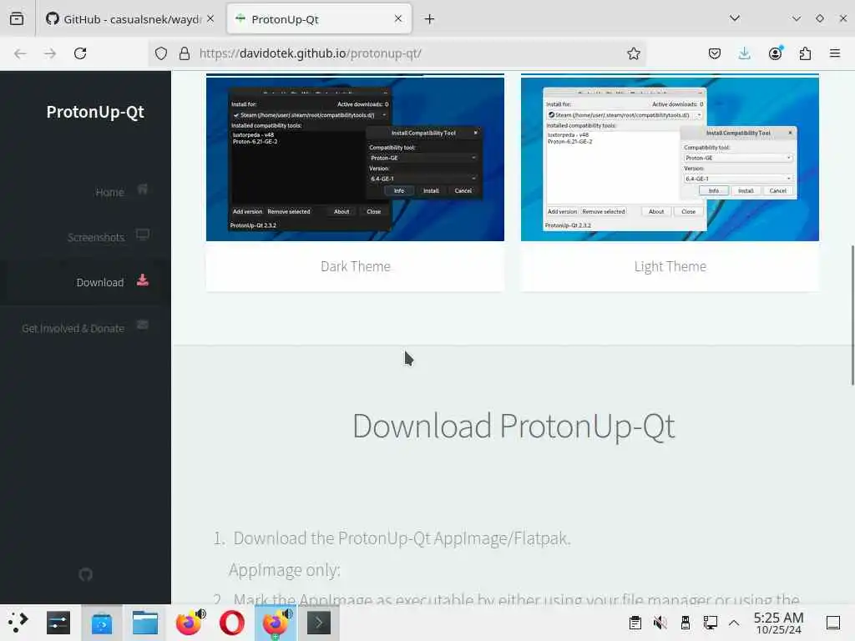Click the Home house icon in sidebar
Screen dimensions: 855x641
coord(142,189)
